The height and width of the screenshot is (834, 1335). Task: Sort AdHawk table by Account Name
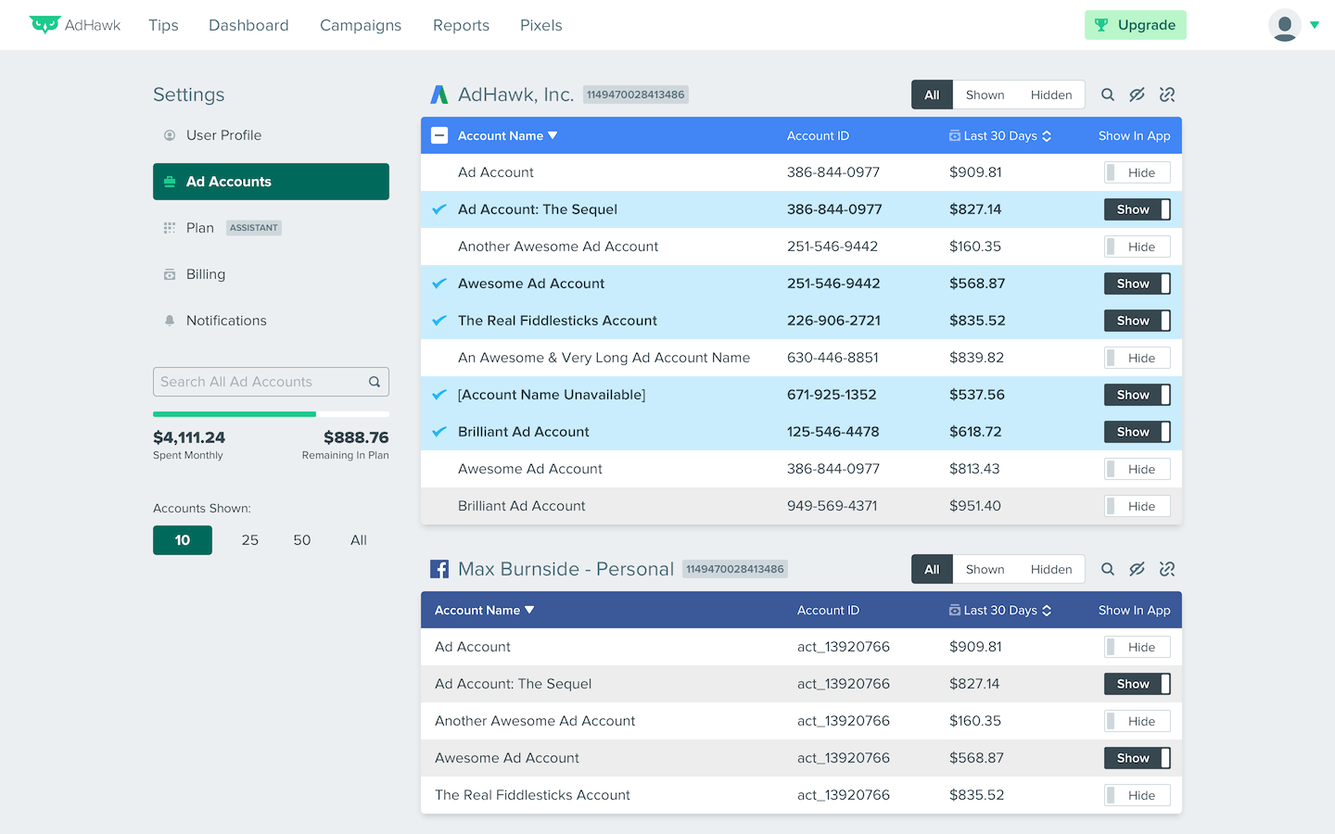(507, 135)
